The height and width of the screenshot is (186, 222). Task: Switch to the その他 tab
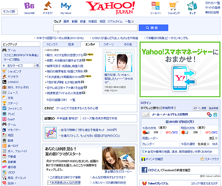pyautogui.click(x=128, y=44)
